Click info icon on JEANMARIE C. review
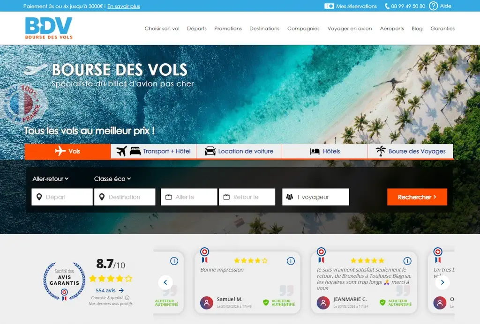This screenshot has height=324, width=480. point(407,261)
